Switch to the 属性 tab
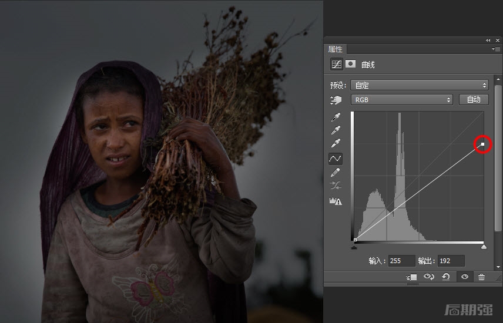This screenshot has height=323, width=503. [x=335, y=49]
